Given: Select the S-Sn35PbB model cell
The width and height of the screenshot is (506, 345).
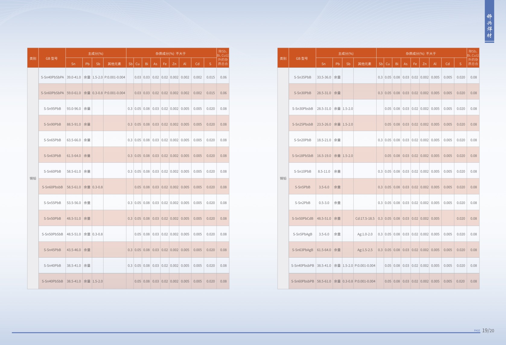Looking at the screenshot, I should (302, 77).
